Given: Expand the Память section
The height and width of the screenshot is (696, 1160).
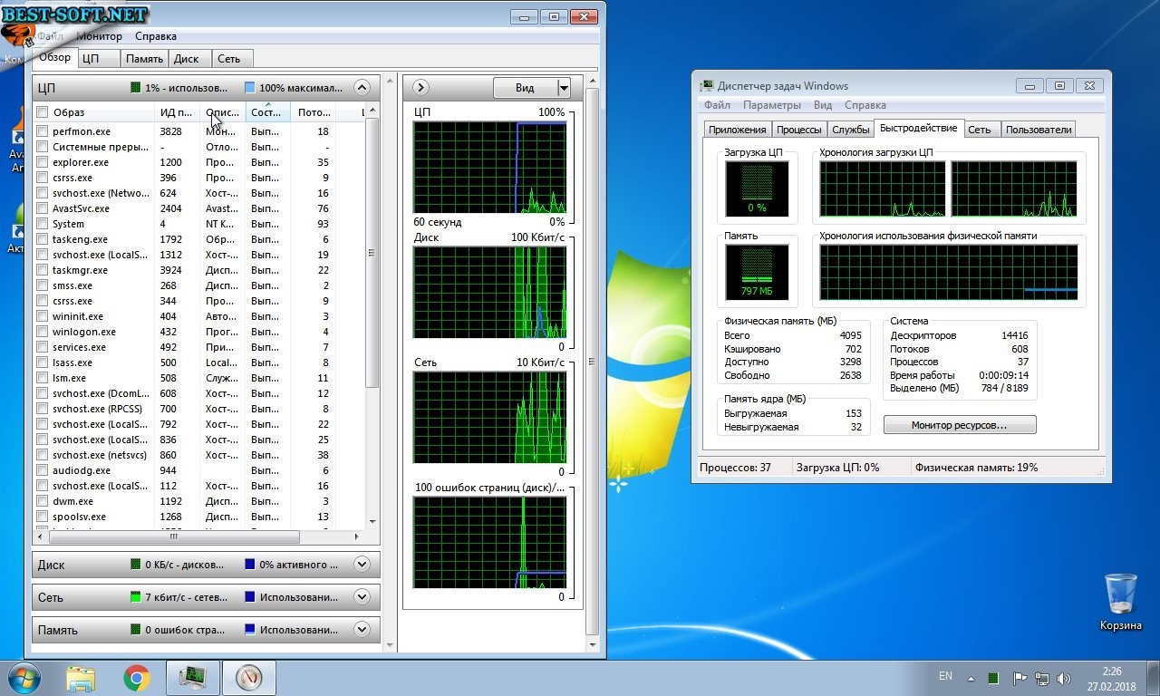Looking at the screenshot, I should pyautogui.click(x=362, y=629).
